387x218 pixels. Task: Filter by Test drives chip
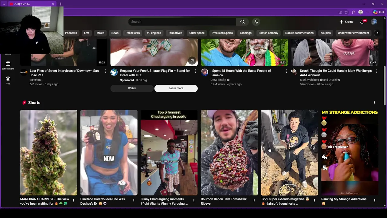click(175, 33)
